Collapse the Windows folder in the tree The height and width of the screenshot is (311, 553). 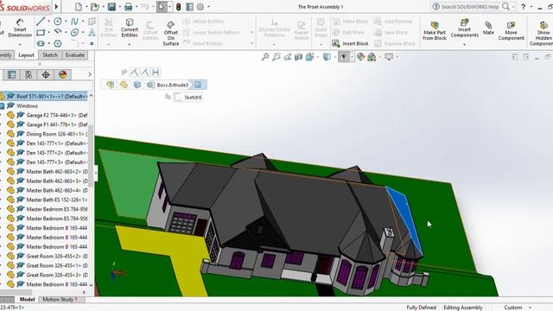2,105
